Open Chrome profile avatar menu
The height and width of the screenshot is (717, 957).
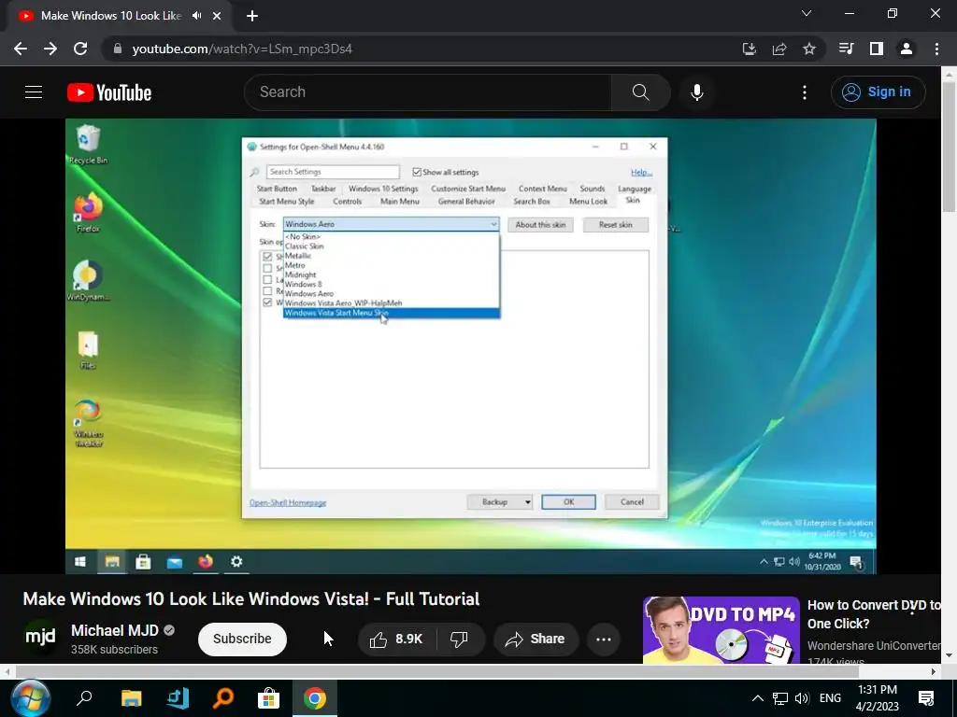tap(907, 49)
